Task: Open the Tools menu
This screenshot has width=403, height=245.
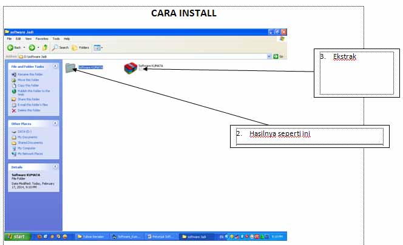Action: pyautogui.click(x=56, y=39)
